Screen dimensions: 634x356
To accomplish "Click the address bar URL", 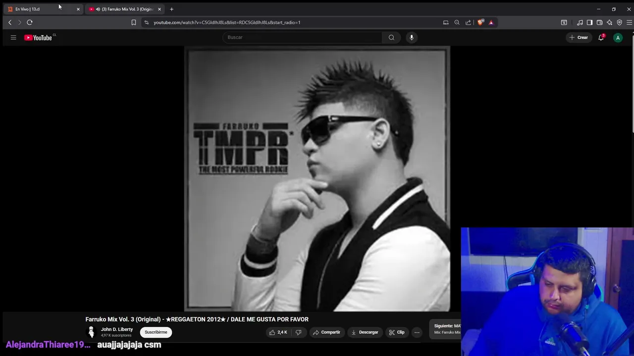I will point(227,22).
